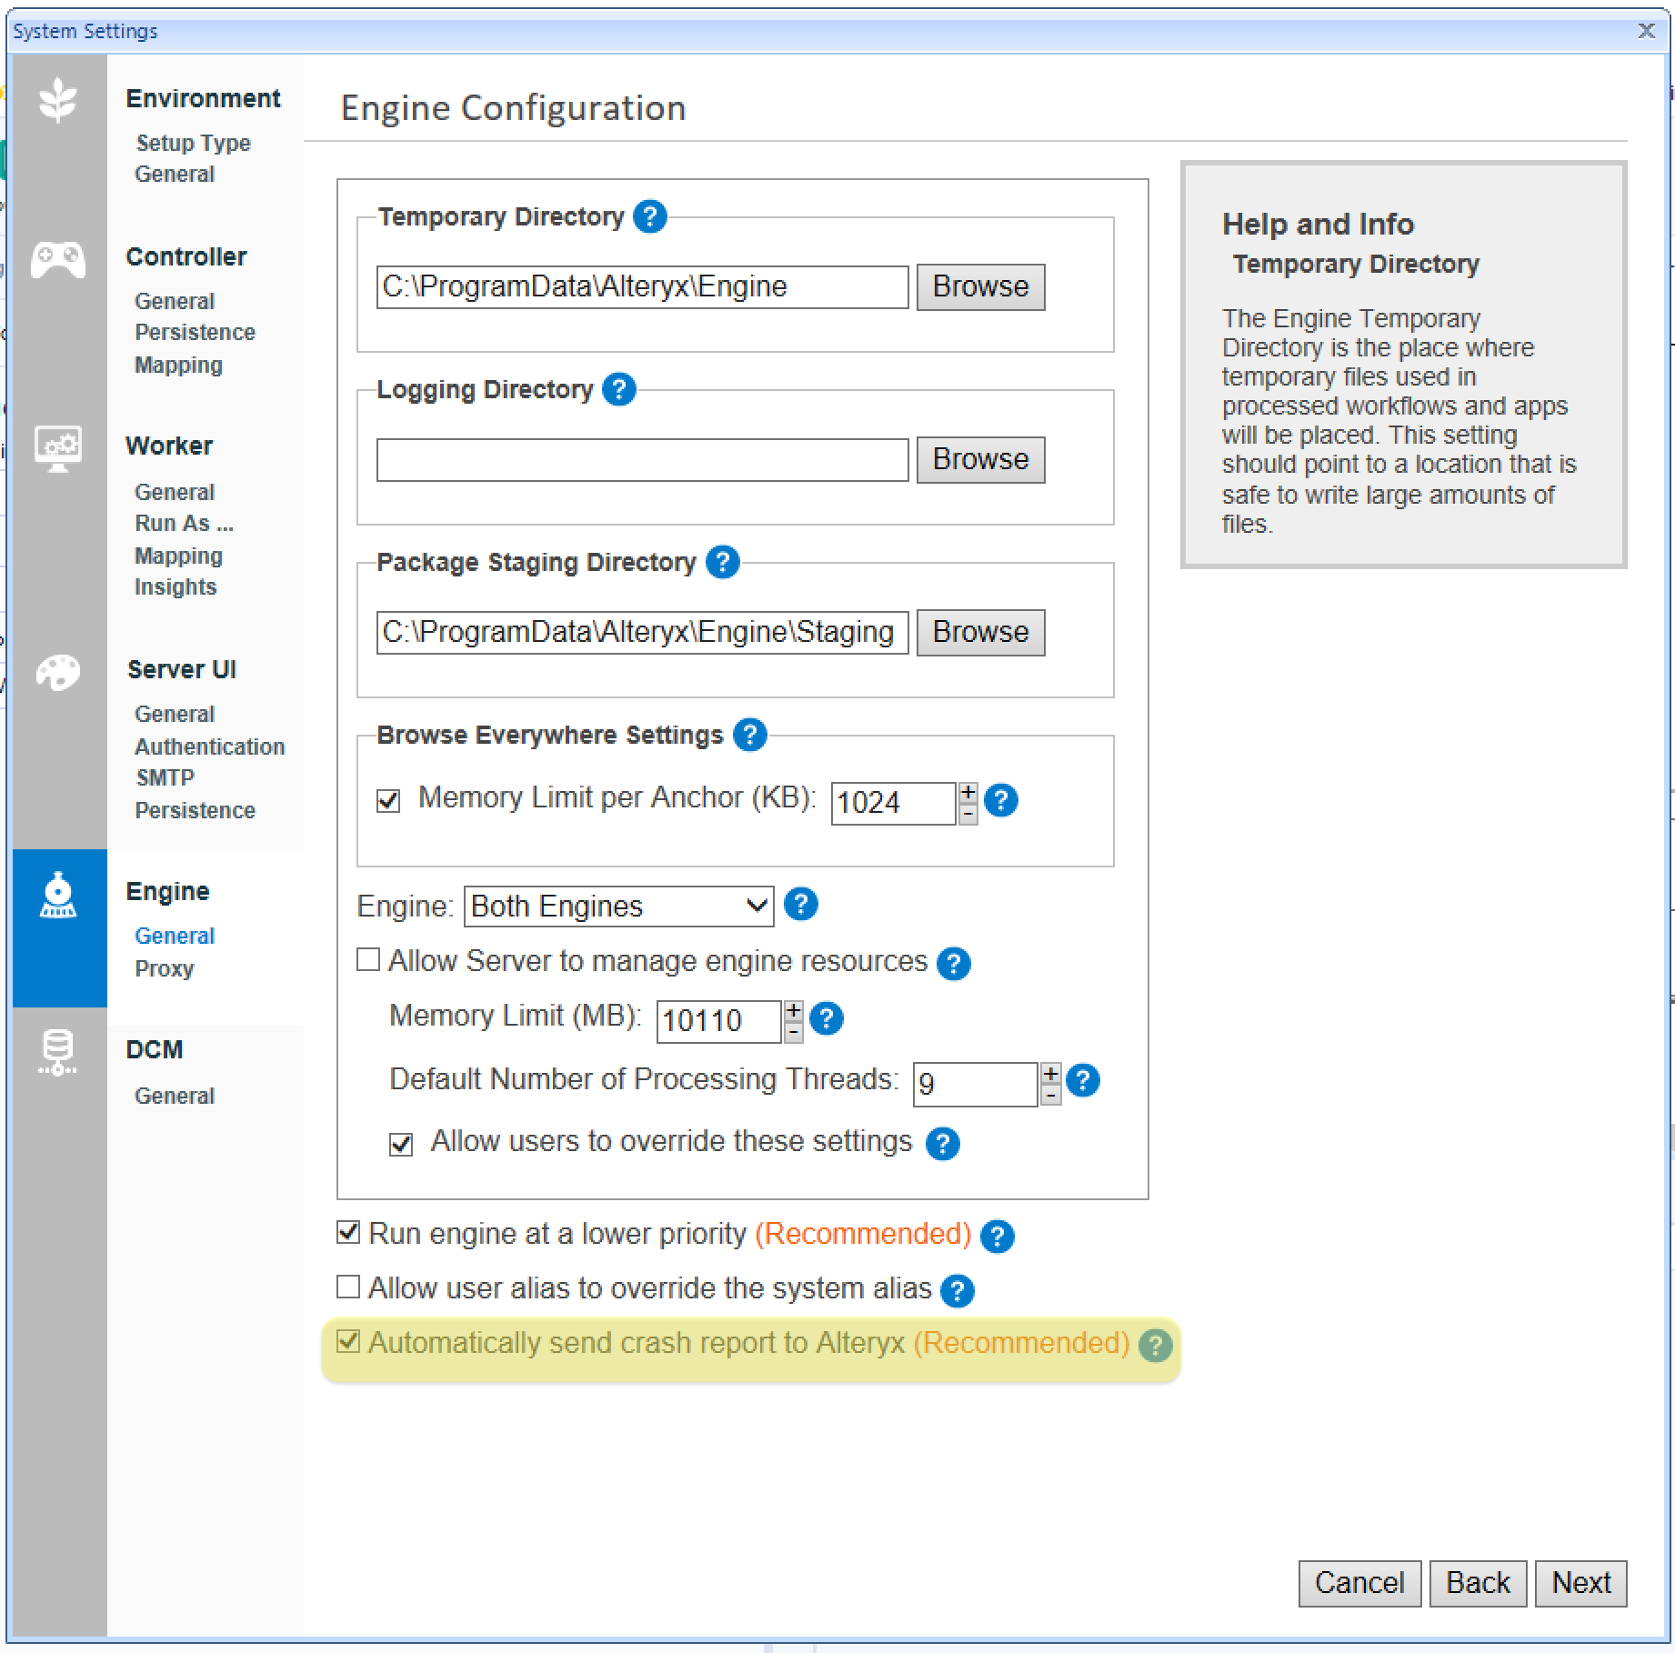Viewport: 1675px width, 1653px height.
Task: Select the Server UI palette icon
Action: [x=58, y=673]
